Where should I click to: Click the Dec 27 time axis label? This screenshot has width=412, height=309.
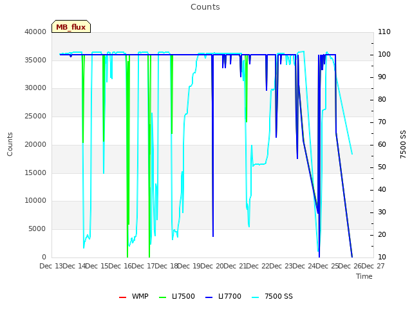(x=373, y=266)
